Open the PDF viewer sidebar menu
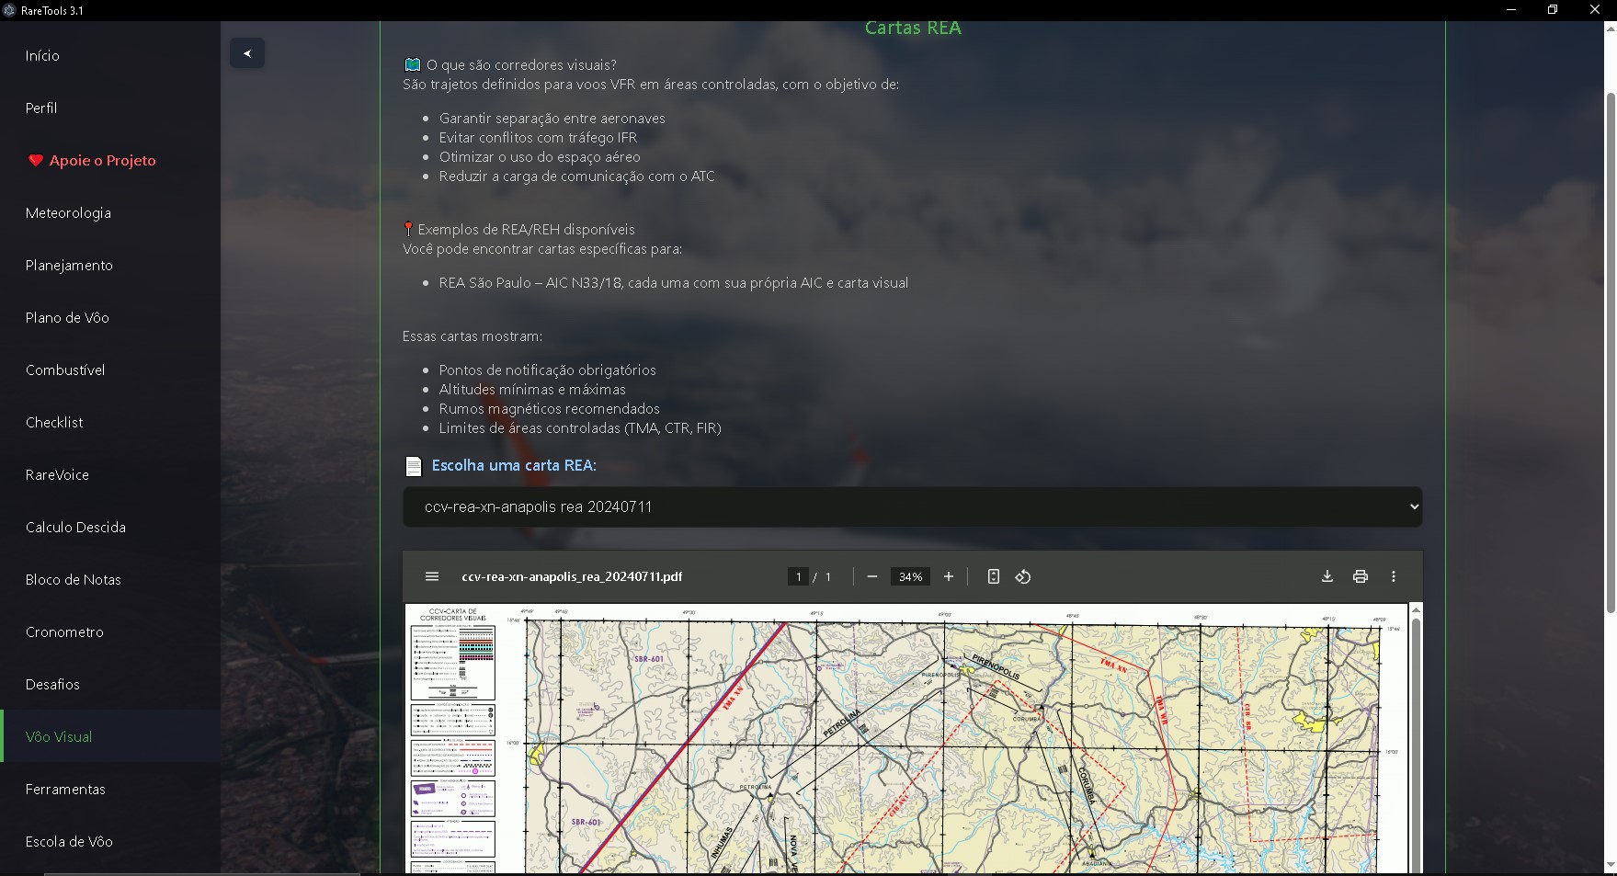Image resolution: width=1617 pixels, height=876 pixels. [x=432, y=576]
